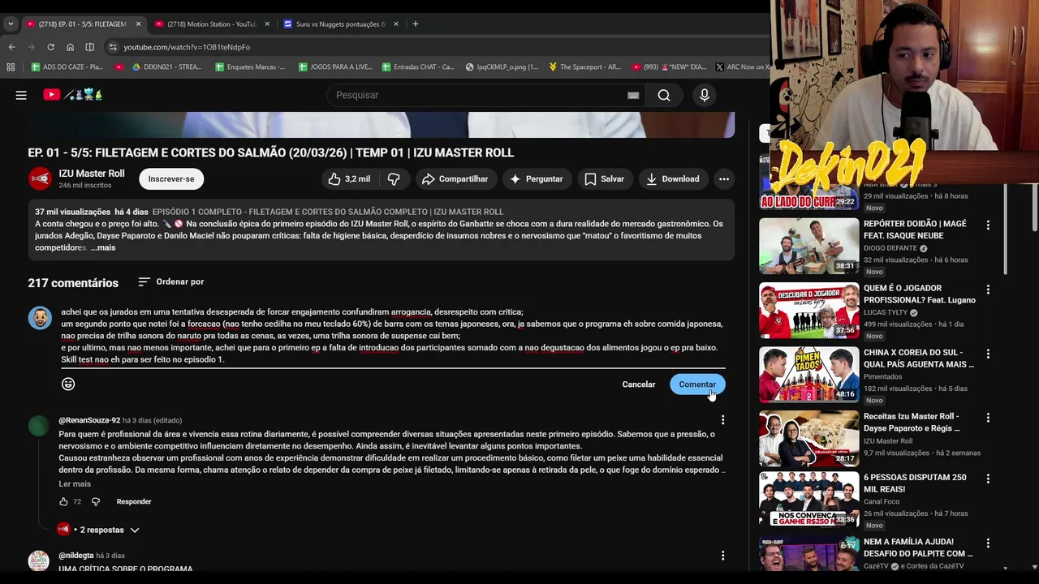Open options menu for nildegta's comment
Viewport: 1039px width, 584px height.
[x=722, y=556]
